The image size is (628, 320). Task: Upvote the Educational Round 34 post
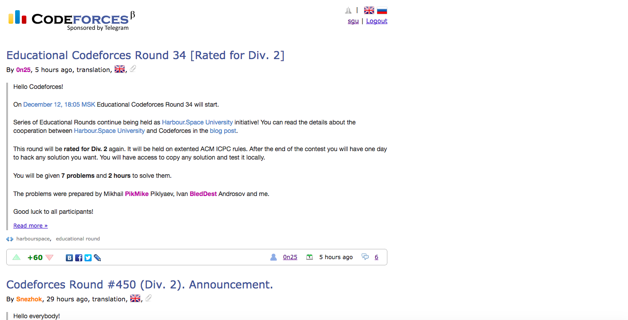(x=16, y=257)
